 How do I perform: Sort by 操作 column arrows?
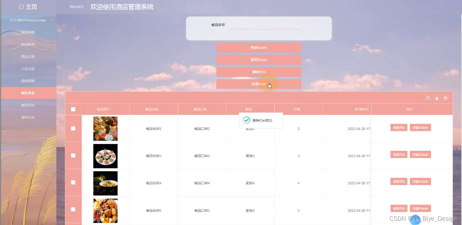click(x=417, y=110)
